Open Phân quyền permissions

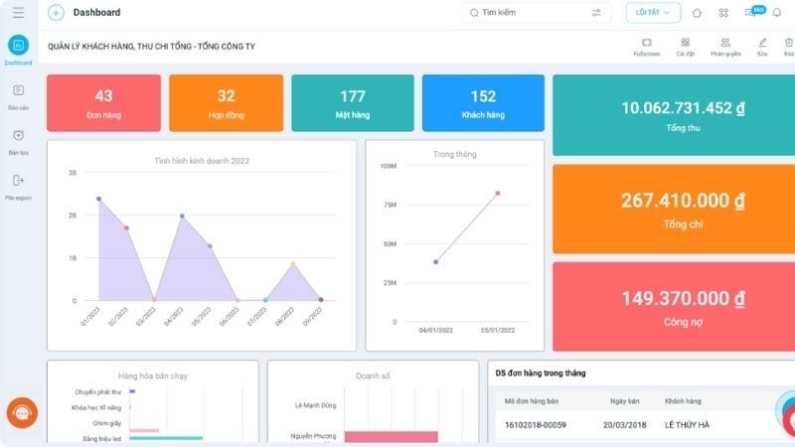[725, 47]
